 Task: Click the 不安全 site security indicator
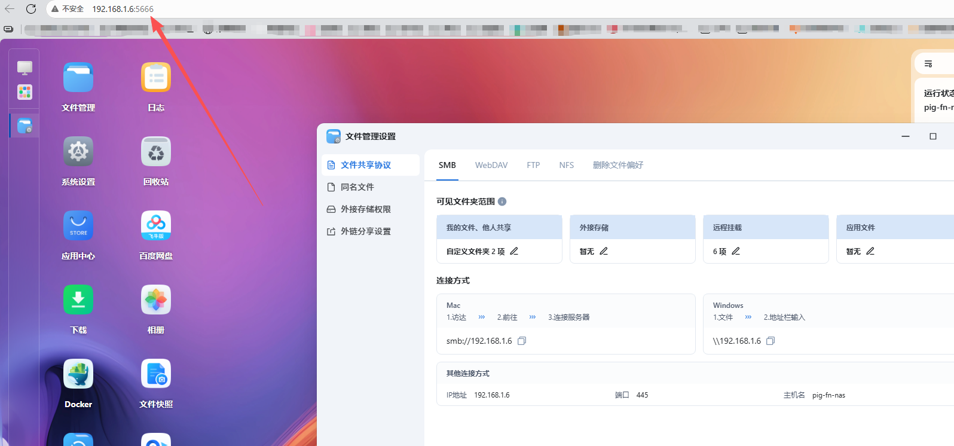pos(68,9)
